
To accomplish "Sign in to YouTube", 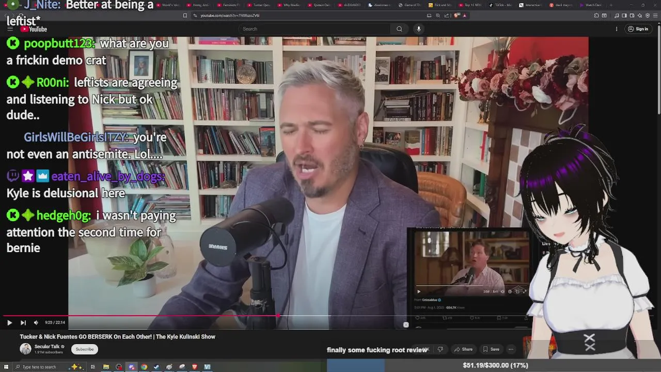I will [638, 29].
